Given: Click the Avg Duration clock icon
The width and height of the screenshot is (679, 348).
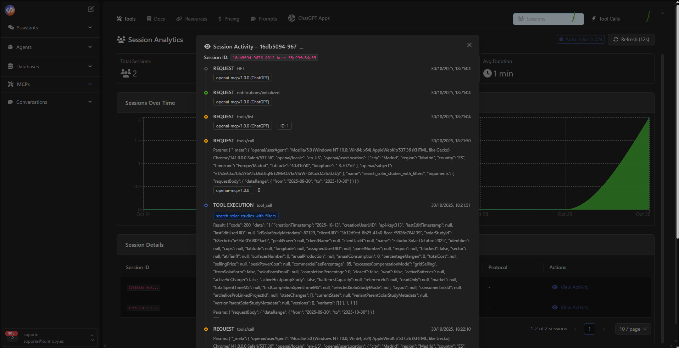Looking at the screenshot, I should (488, 73).
